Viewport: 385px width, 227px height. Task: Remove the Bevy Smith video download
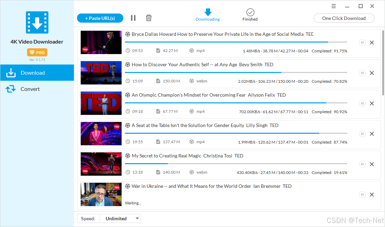[372, 73]
